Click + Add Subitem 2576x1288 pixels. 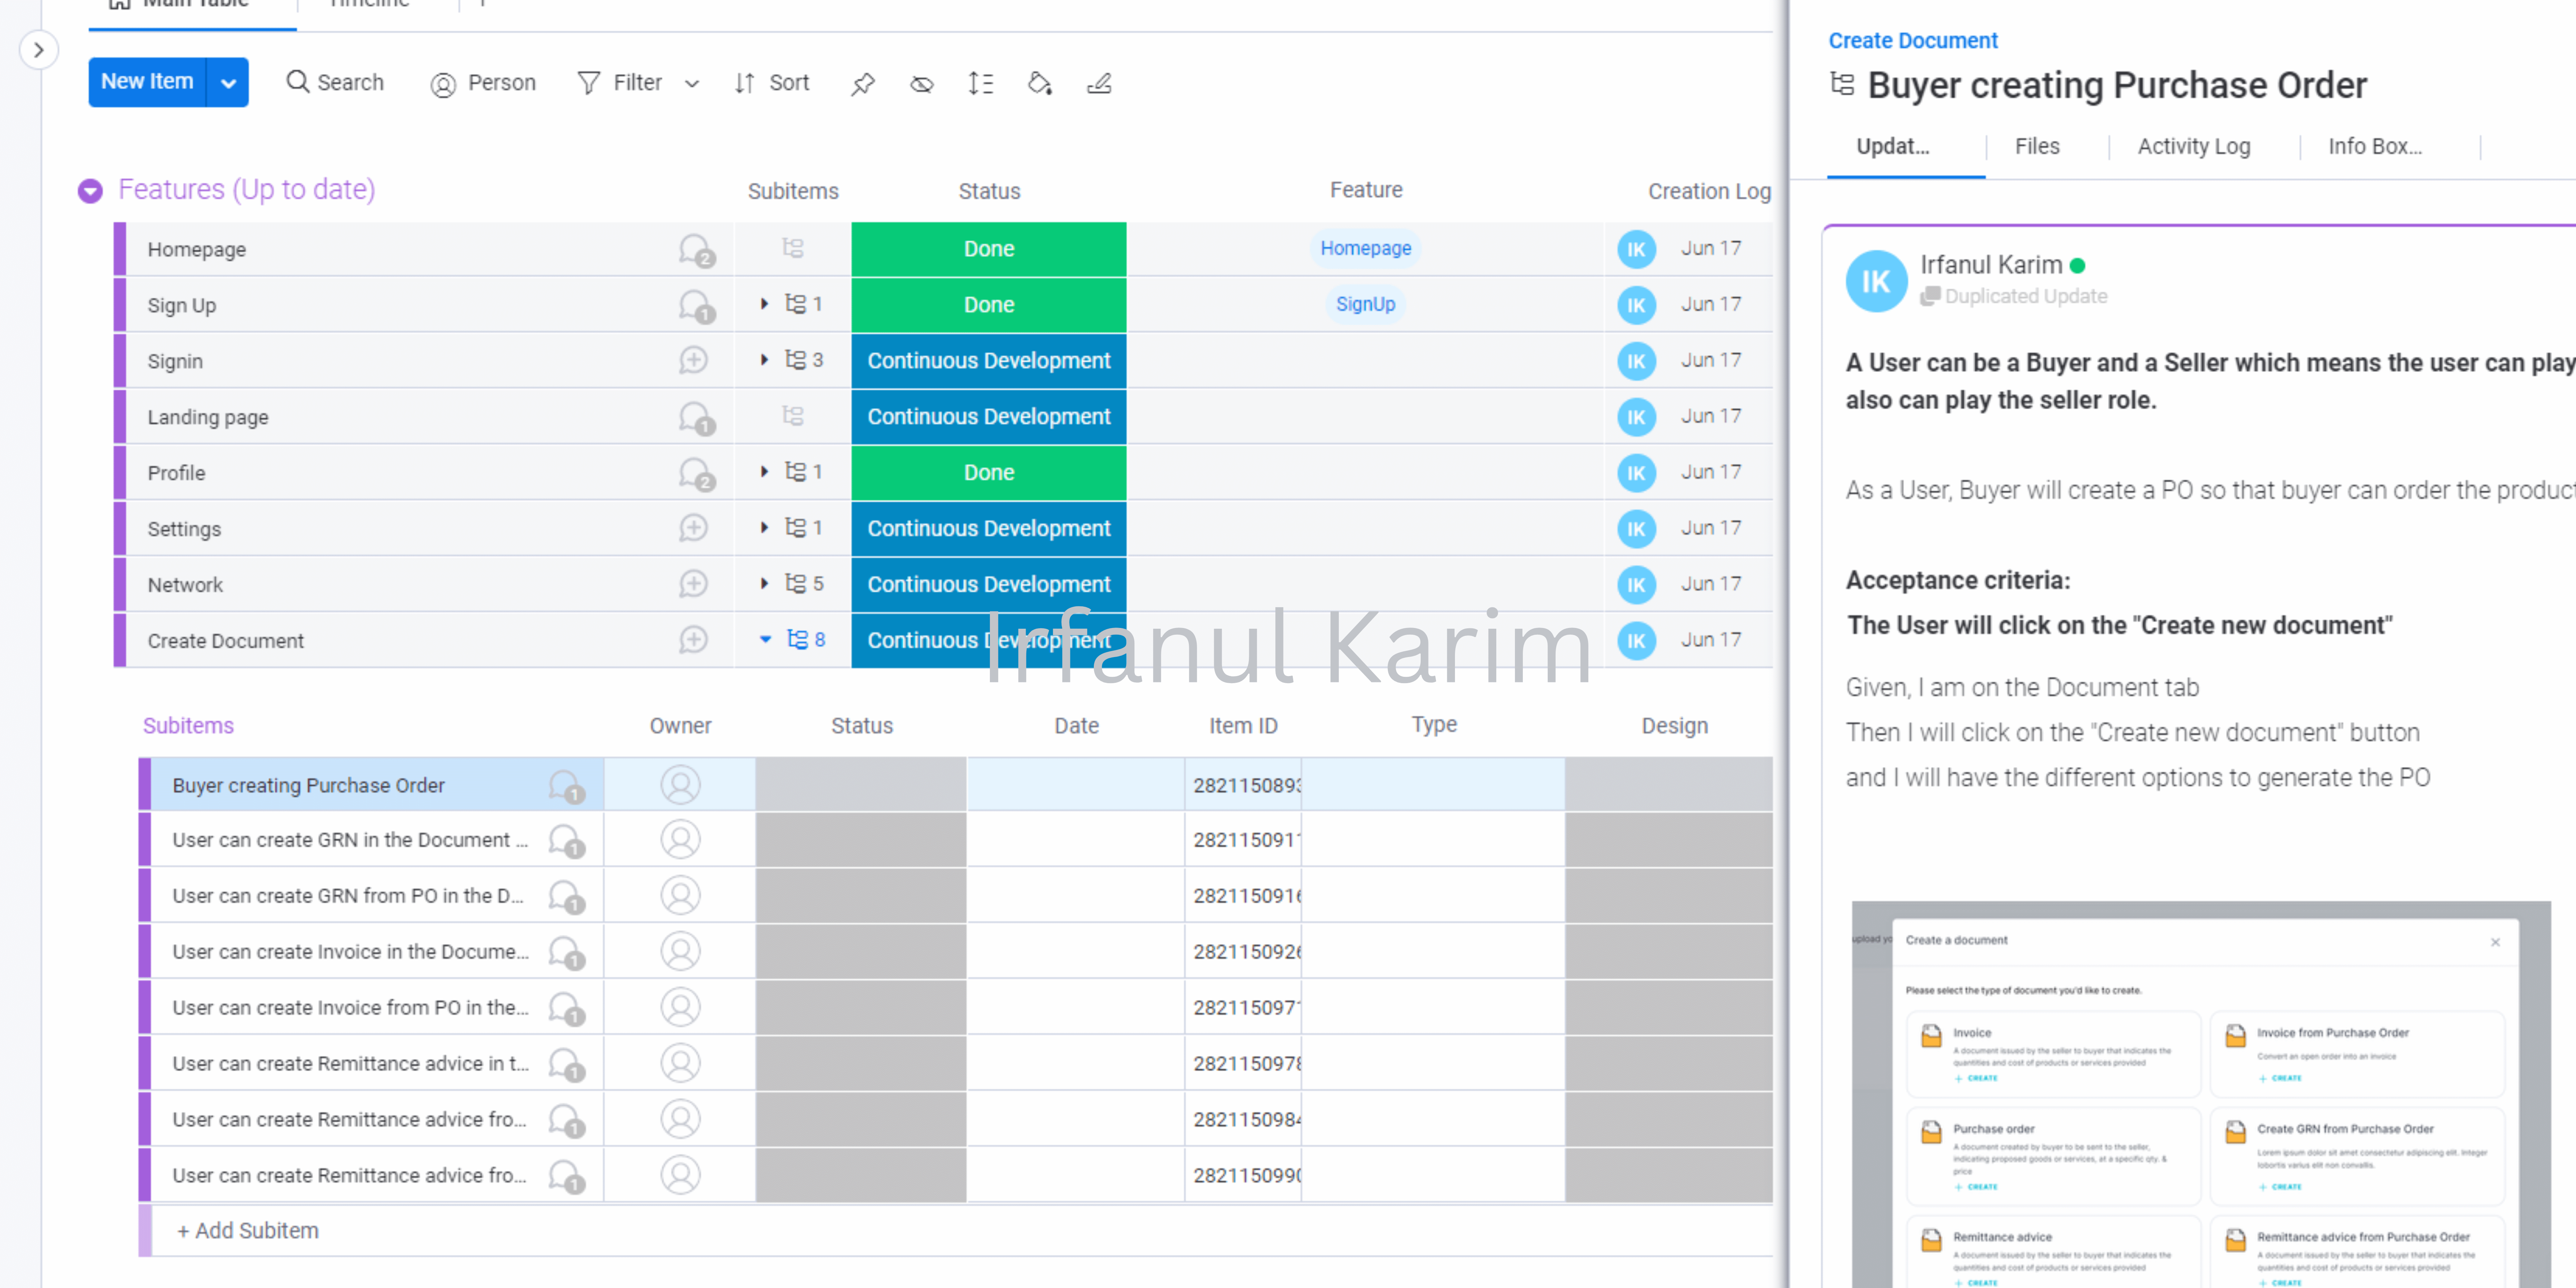click(x=248, y=1231)
